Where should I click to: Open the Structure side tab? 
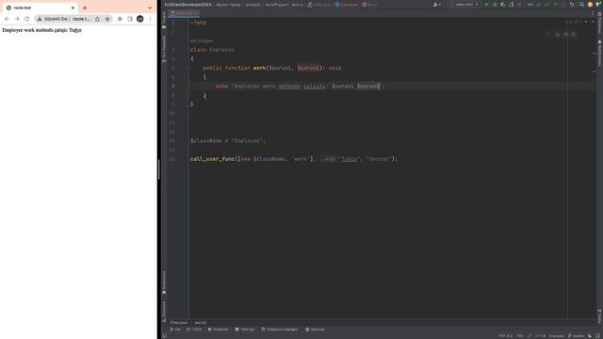(x=164, y=311)
